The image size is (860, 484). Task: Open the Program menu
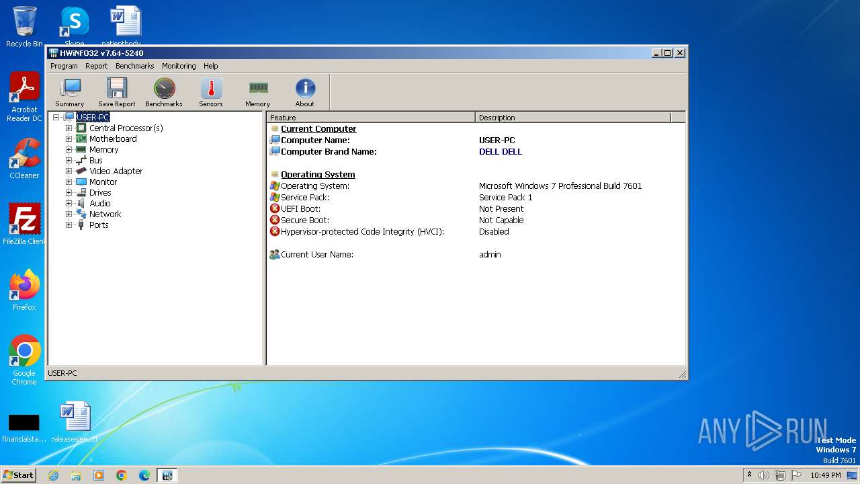(64, 66)
